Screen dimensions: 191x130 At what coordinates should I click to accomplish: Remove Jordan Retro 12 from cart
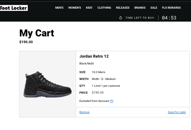pyautogui.click(x=84, y=112)
